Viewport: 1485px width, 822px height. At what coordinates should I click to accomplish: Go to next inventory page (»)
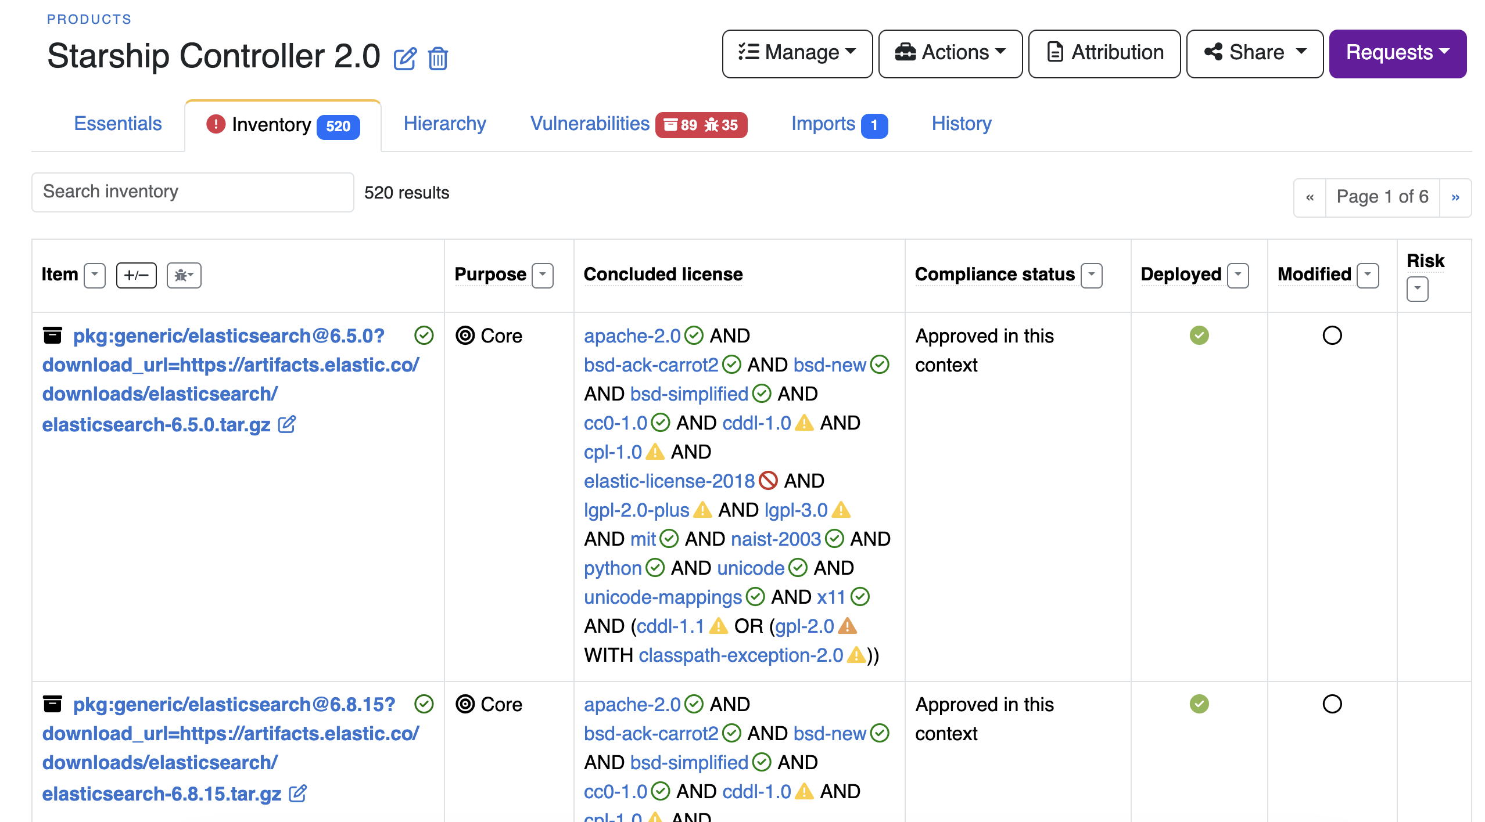1455,197
